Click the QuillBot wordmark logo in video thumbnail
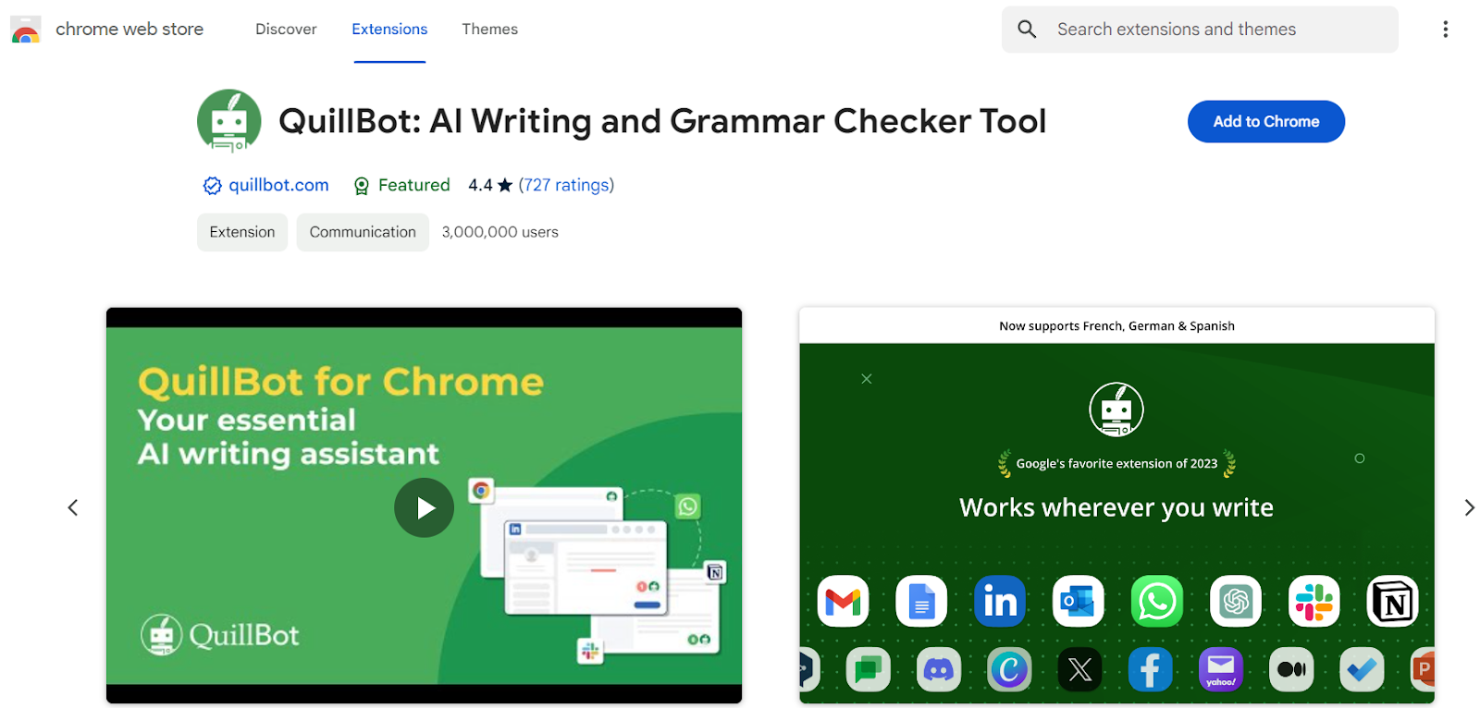Screen dimensions: 1480x708 220,635
